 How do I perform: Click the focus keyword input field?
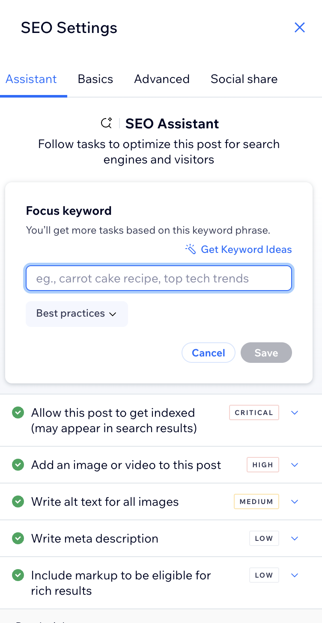[159, 278]
